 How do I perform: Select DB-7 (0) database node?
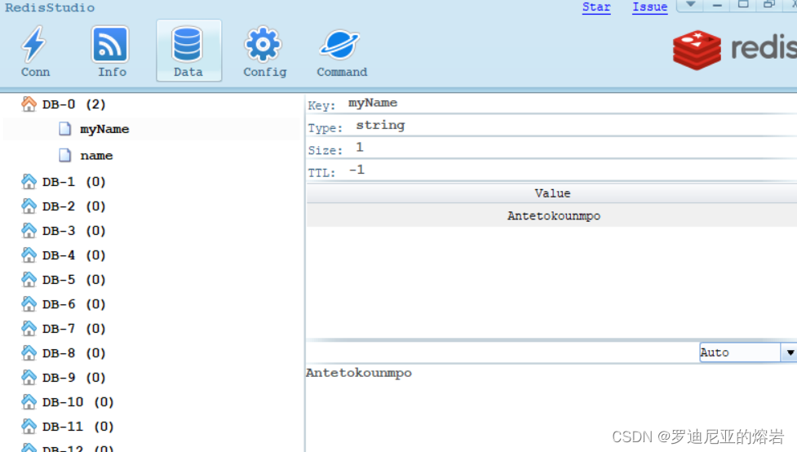[73, 328]
